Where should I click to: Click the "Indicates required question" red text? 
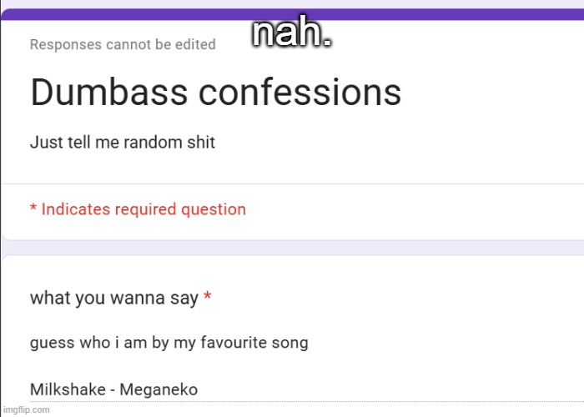coord(143,209)
